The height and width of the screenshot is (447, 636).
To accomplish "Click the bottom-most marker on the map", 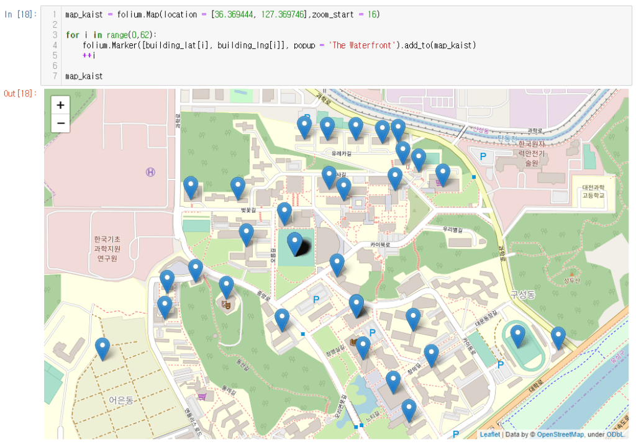I will [x=408, y=410].
